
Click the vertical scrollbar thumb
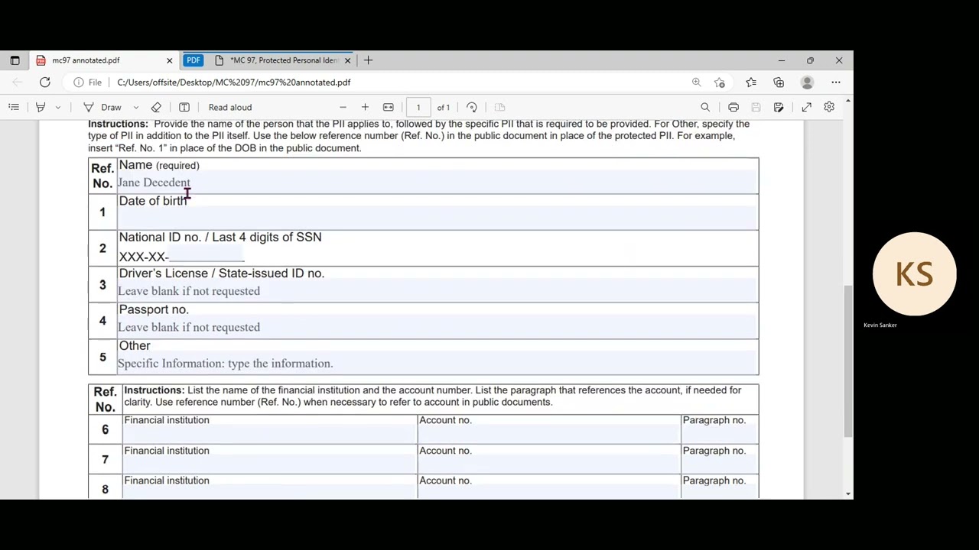click(847, 362)
